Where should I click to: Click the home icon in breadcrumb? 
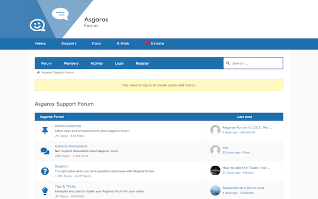pos(38,73)
